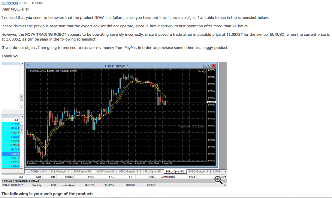Switch to the GBPJPYpro,M30 chart tab
Image resolution: width=332 pixels, height=198 pixels.
[x=82, y=172]
